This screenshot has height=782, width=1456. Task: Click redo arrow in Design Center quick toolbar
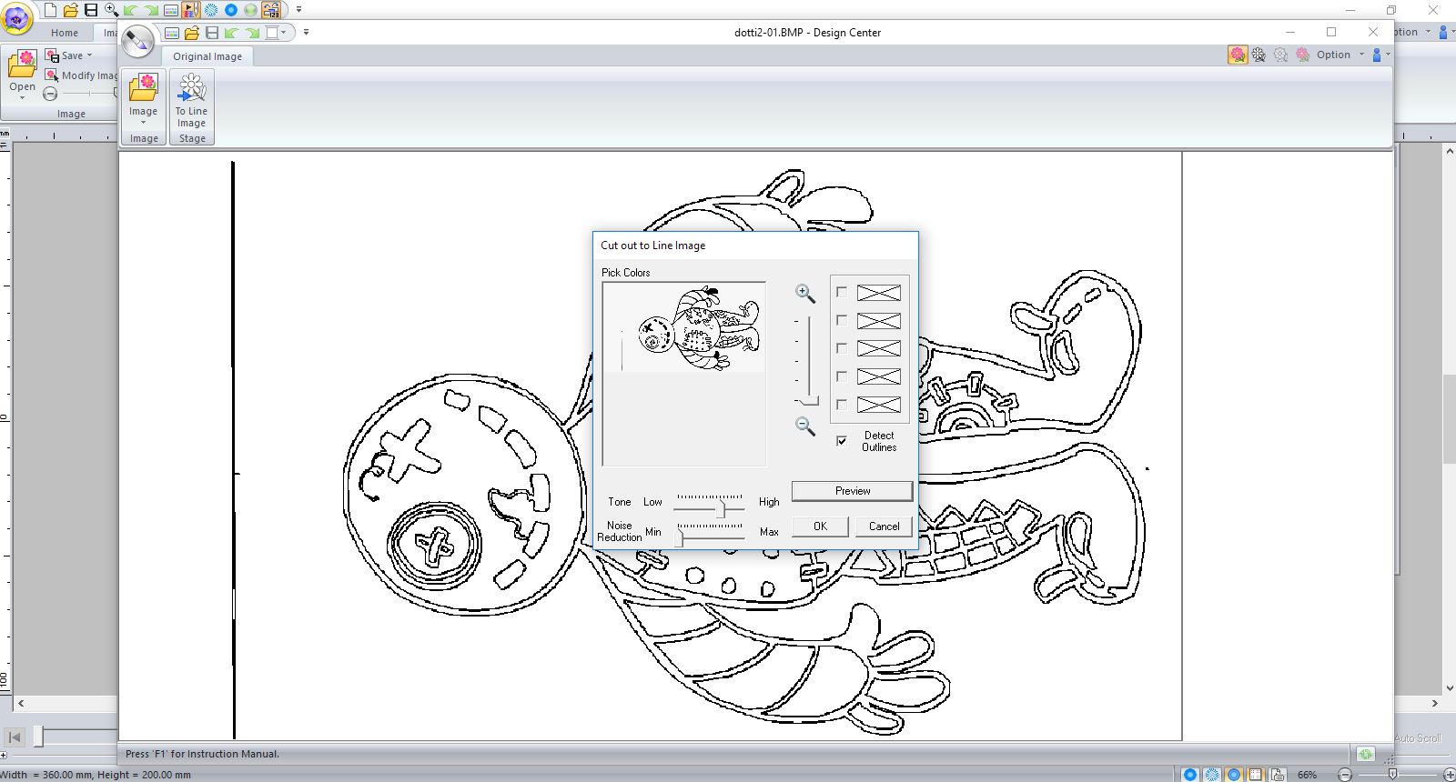(251, 33)
